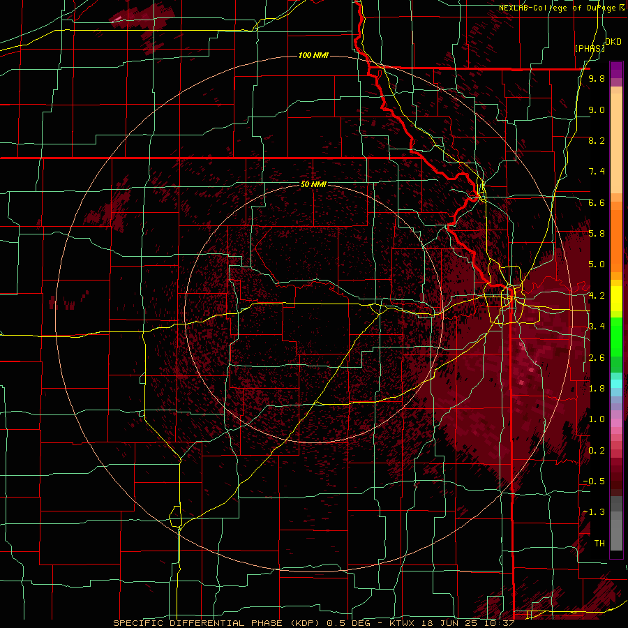This screenshot has width=628, height=628.
Task: Click the 3.4 scale value
Action: click(x=597, y=327)
